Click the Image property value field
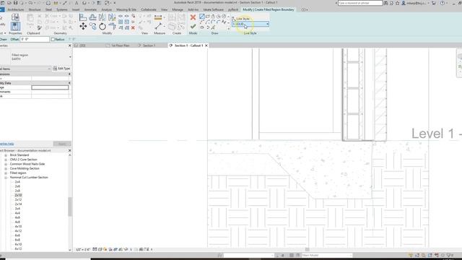This screenshot has height=260, width=462. 50,87
